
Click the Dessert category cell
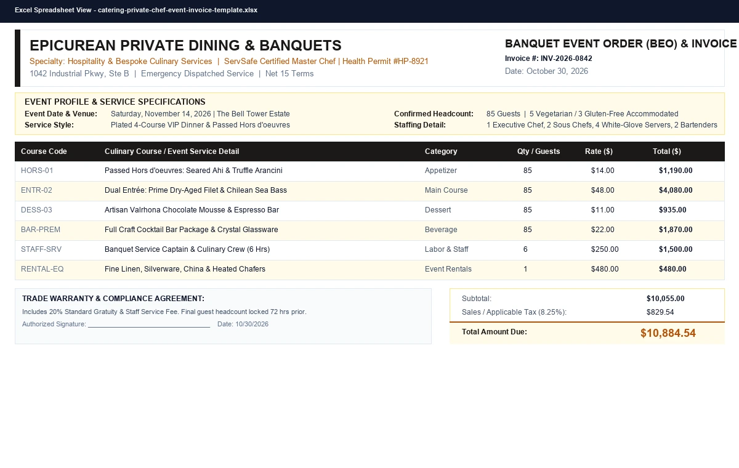click(x=438, y=210)
